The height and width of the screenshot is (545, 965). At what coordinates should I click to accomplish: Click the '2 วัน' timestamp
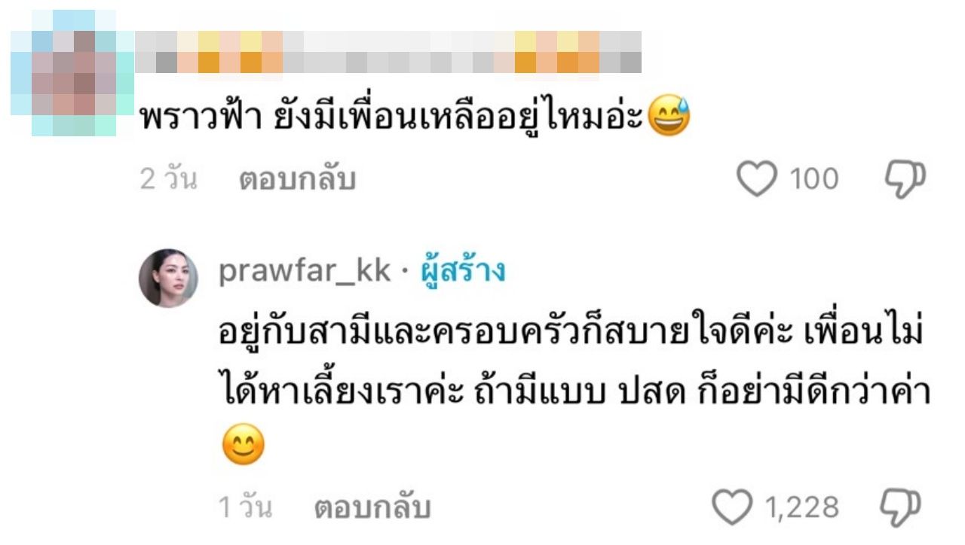[x=169, y=180]
